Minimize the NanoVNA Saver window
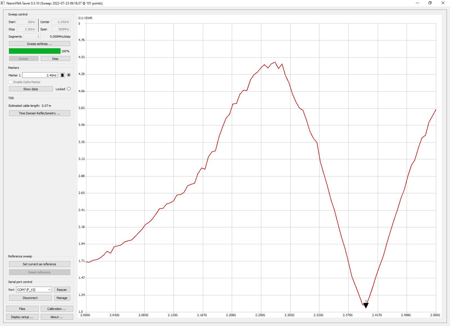Image resolution: width=450 pixels, height=326 pixels. pos(417,3)
